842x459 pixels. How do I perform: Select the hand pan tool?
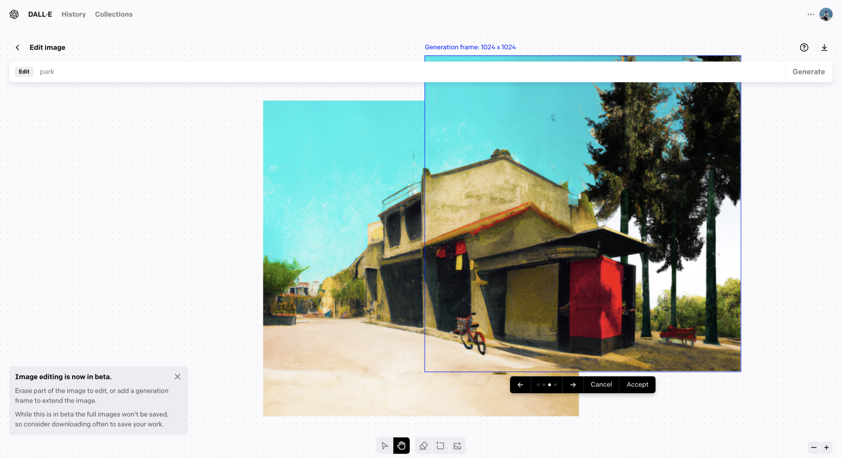coord(401,446)
